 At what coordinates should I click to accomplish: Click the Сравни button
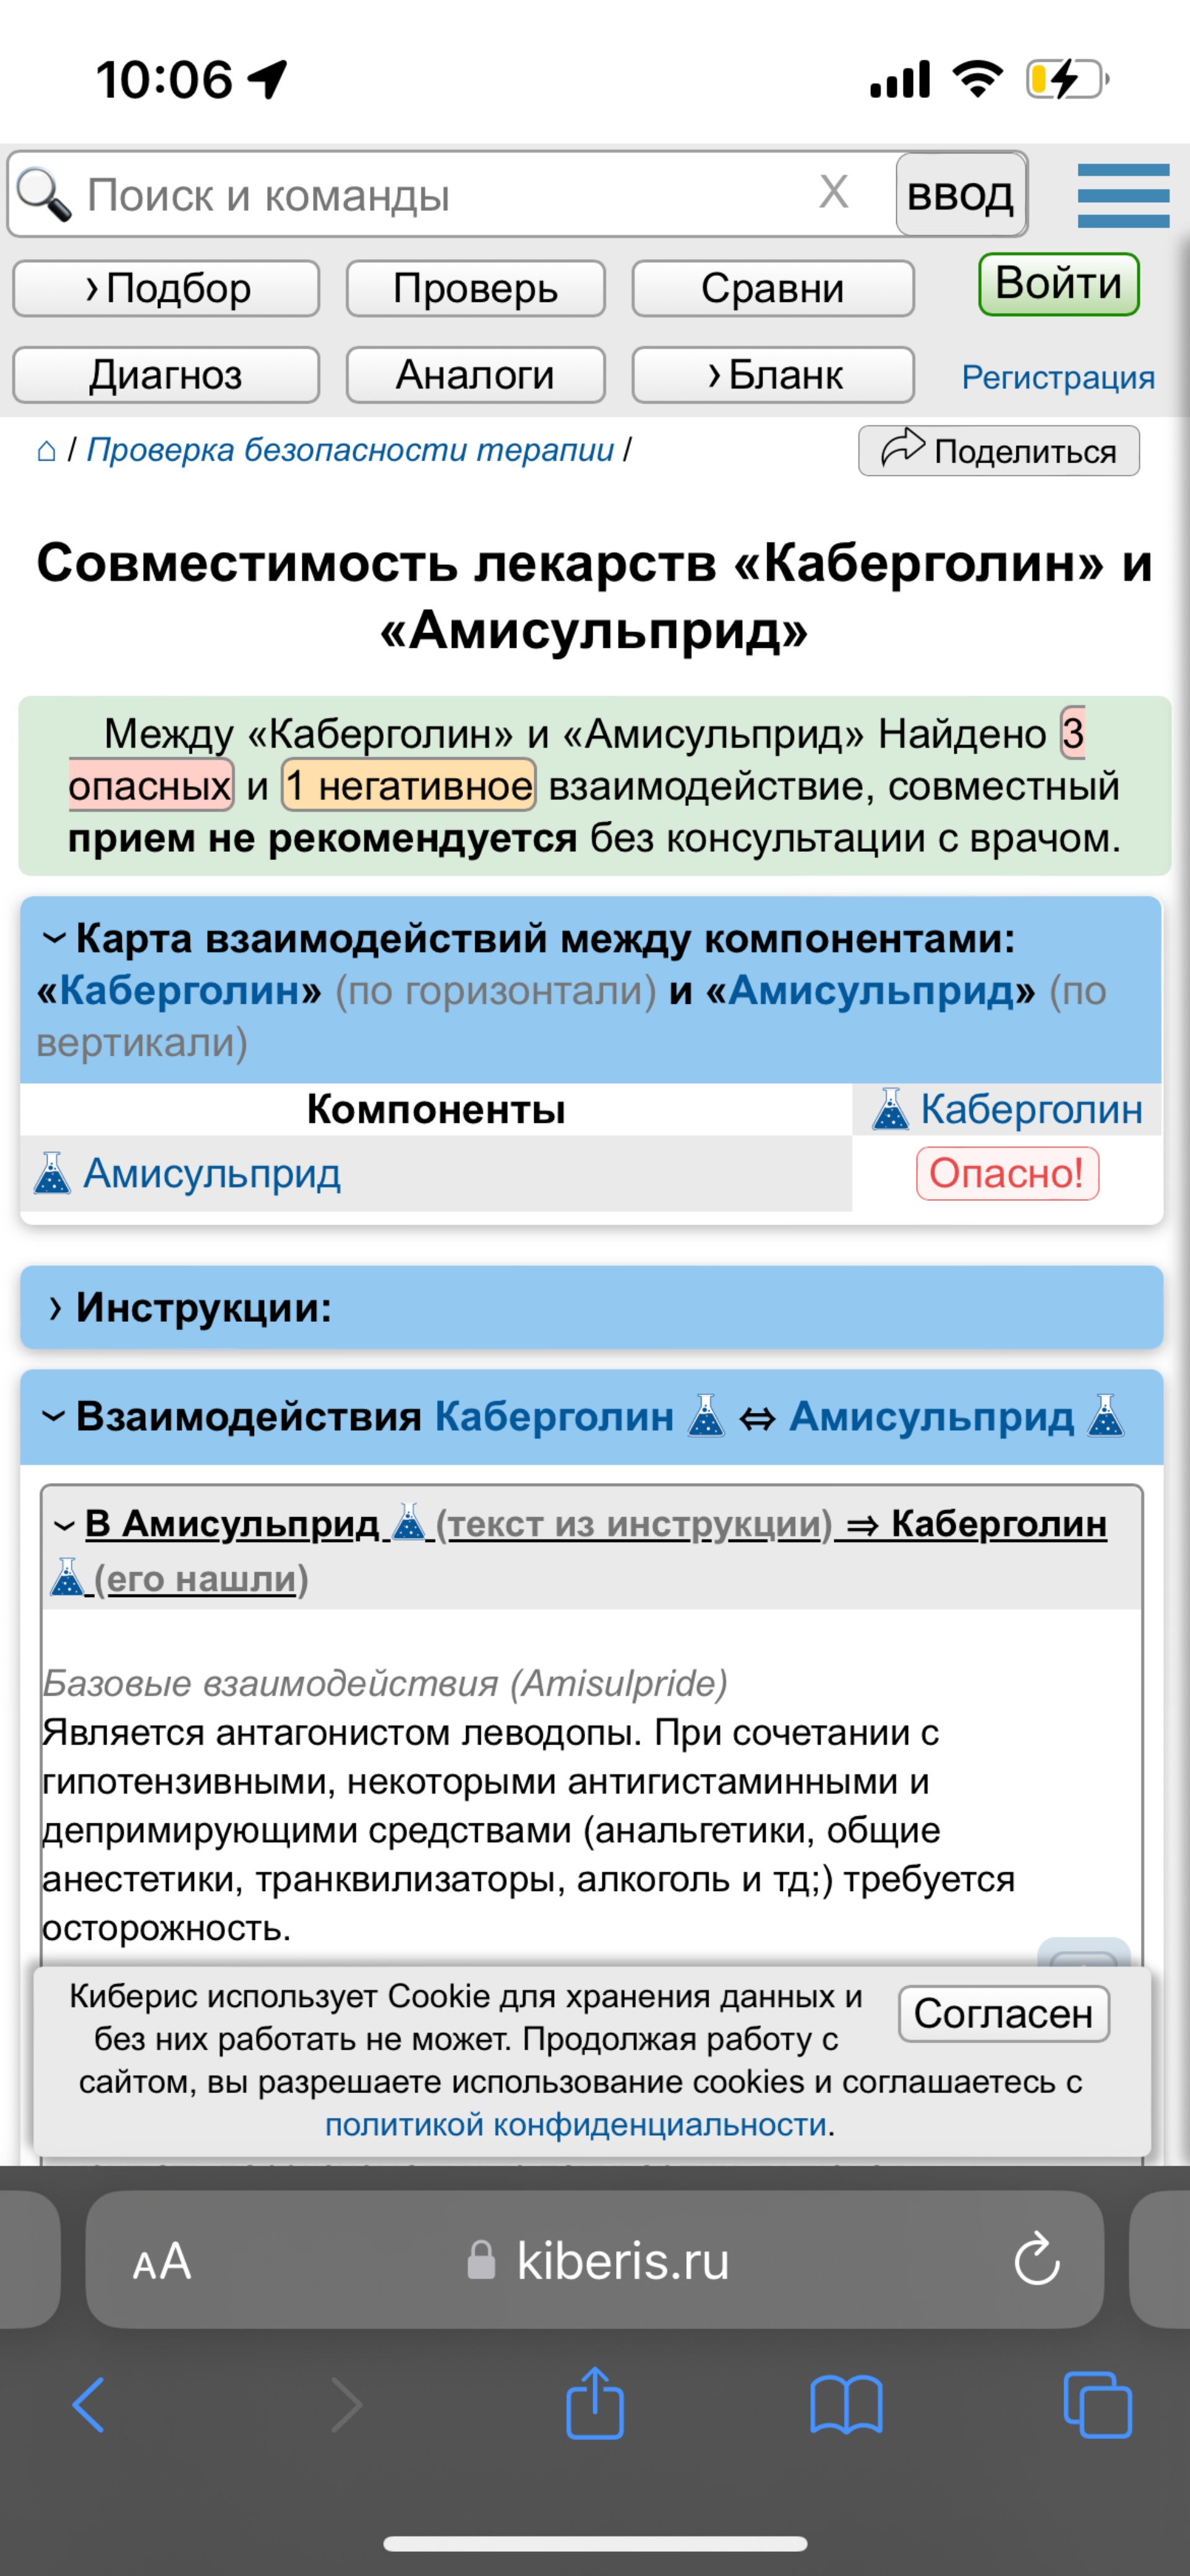coord(772,288)
